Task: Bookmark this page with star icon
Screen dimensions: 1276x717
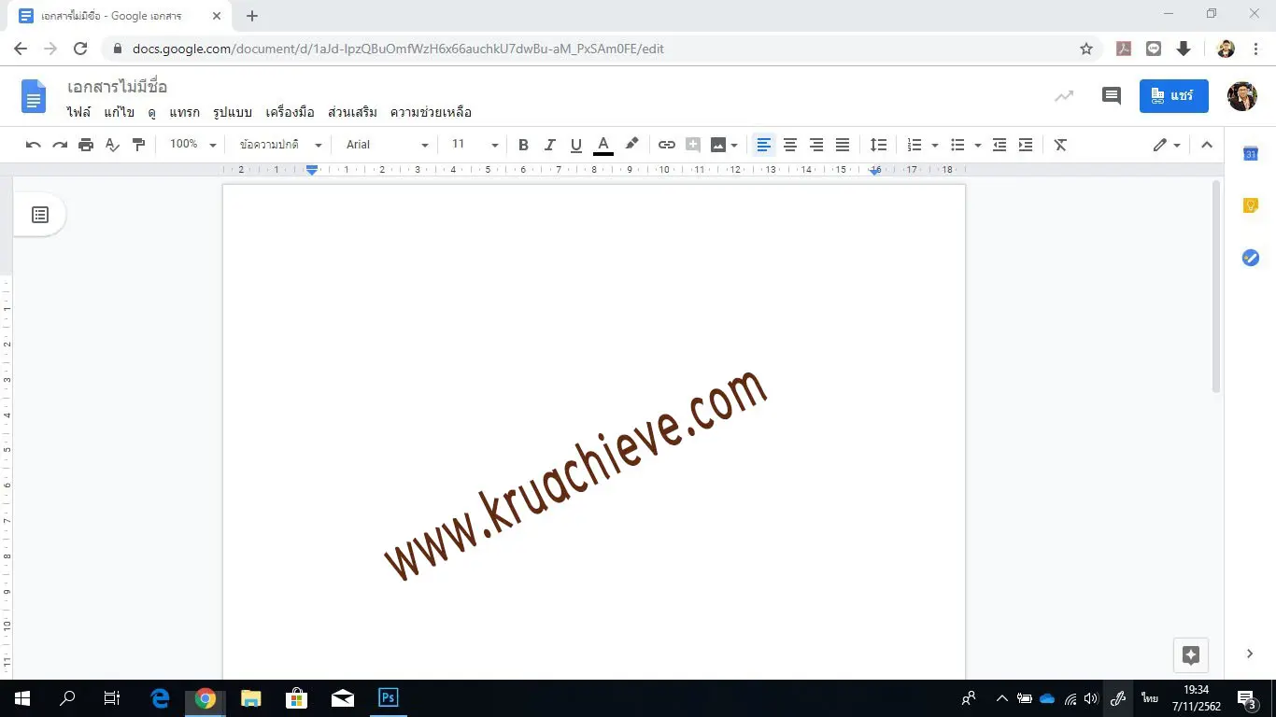Action: 1086,49
